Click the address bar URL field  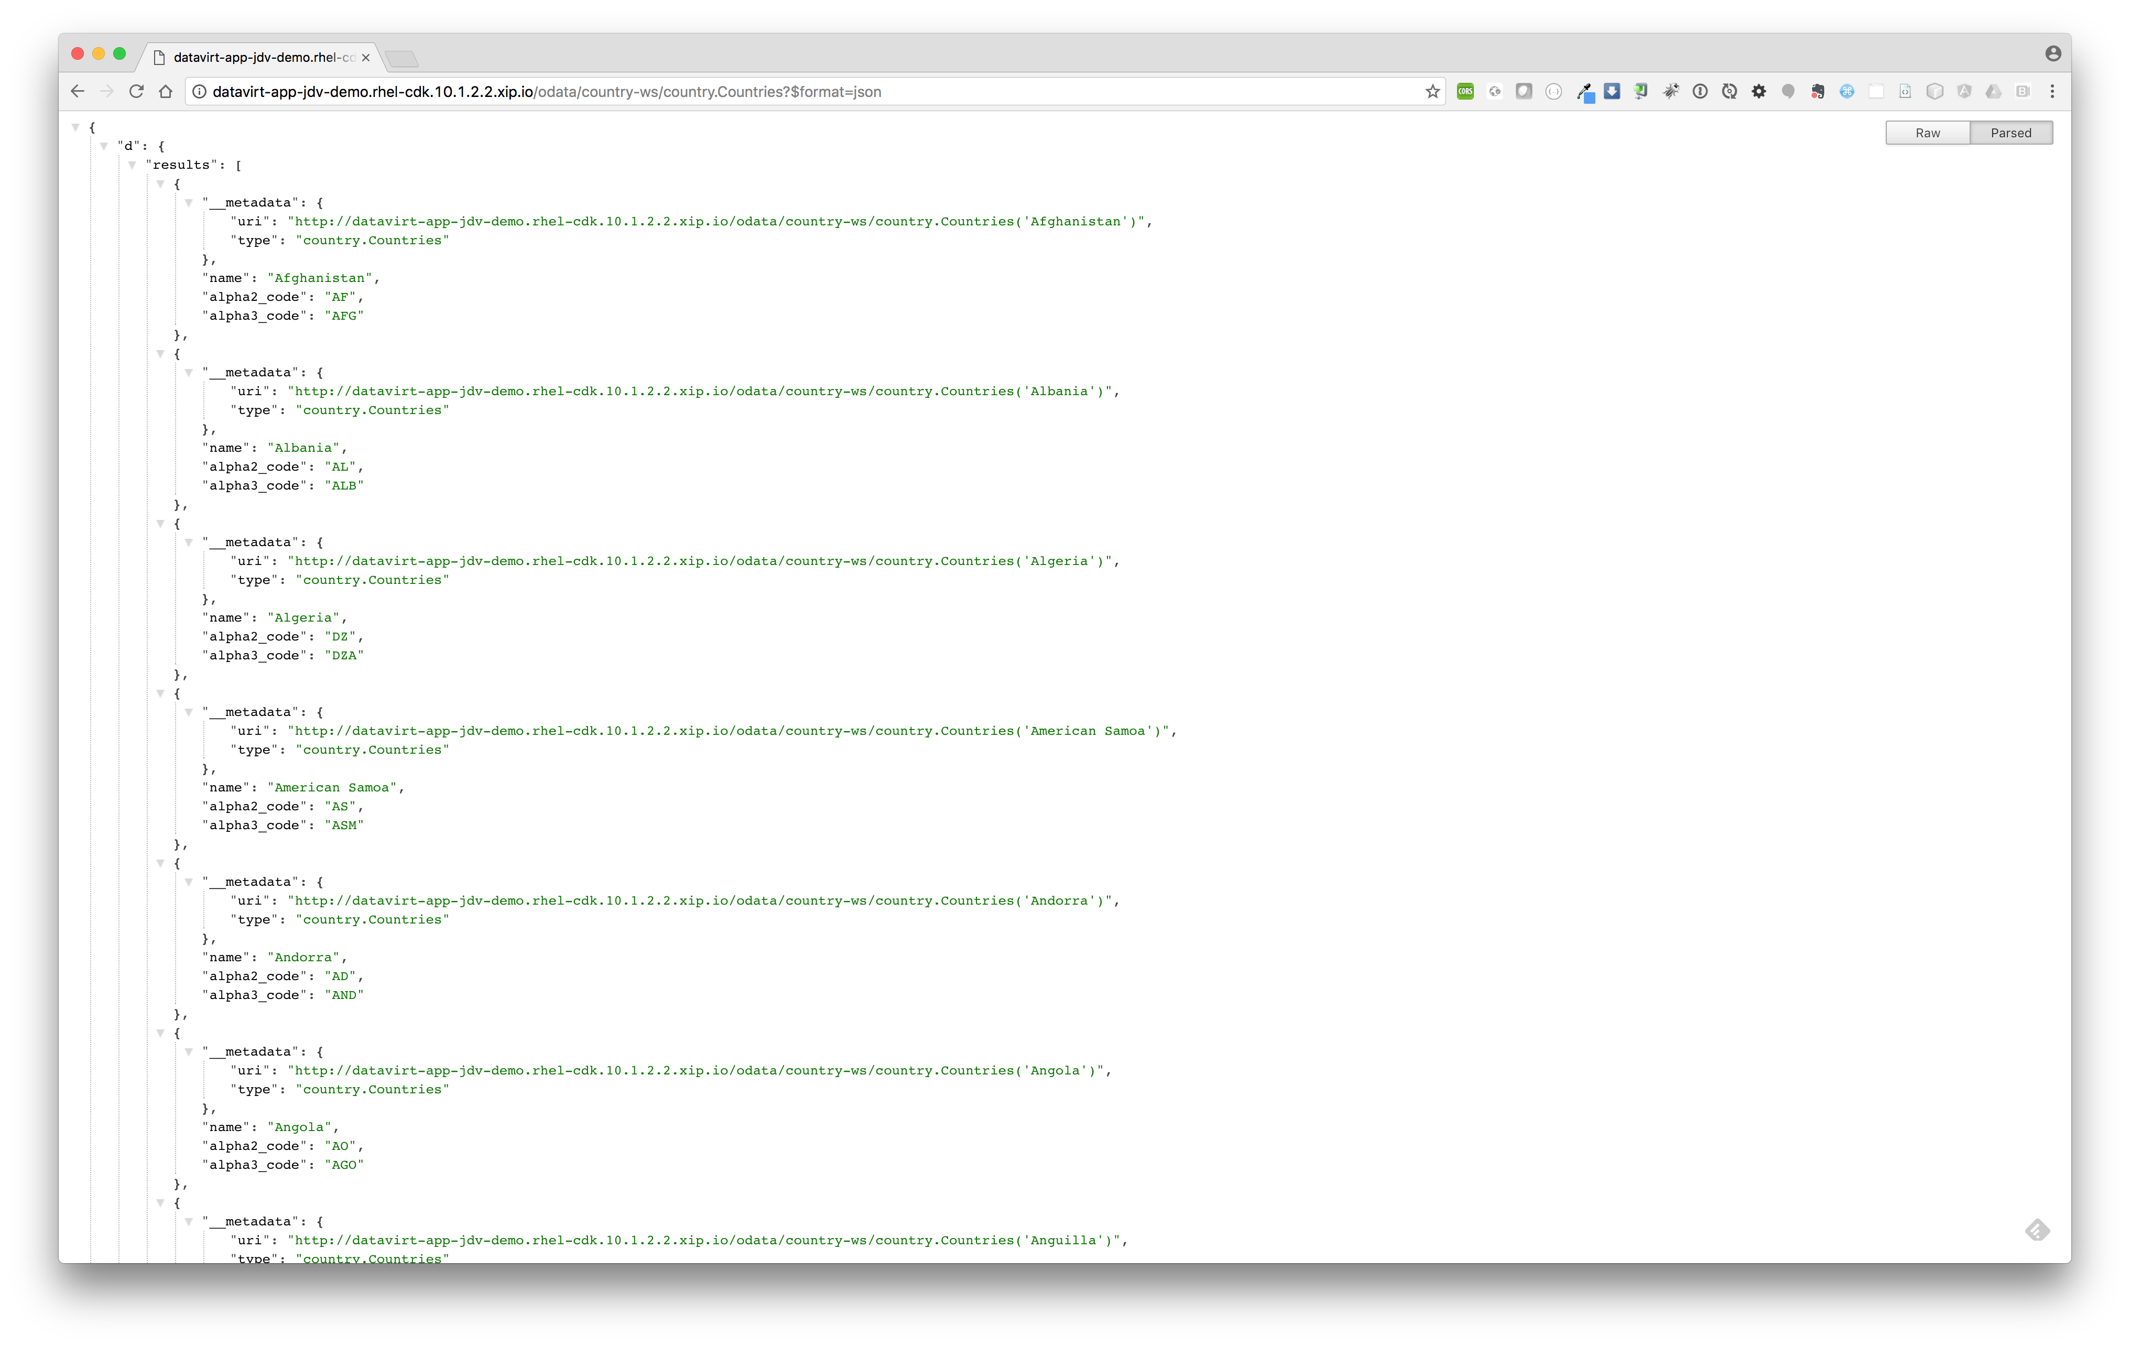796,91
